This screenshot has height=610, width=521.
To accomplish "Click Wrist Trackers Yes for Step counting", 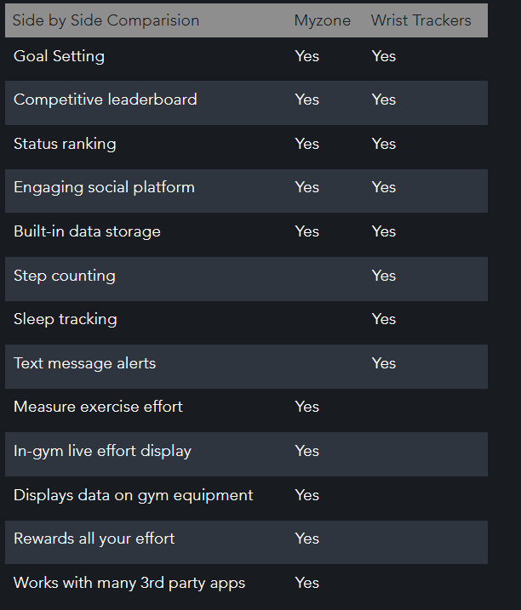I will (384, 276).
